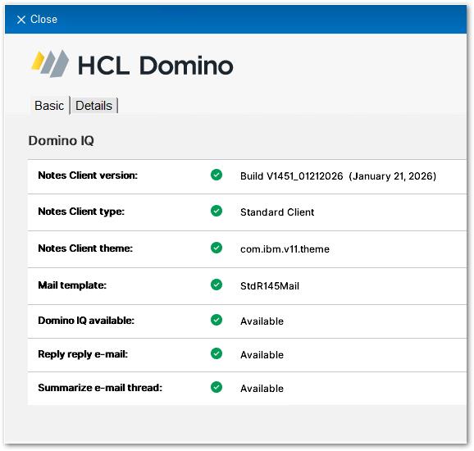The height and width of the screenshot is (451, 474).
Task: Select the Build V1451_01212026 version text
Action: click(338, 176)
